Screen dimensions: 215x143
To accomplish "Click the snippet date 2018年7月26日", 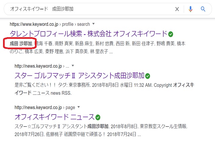I will 30,134.
